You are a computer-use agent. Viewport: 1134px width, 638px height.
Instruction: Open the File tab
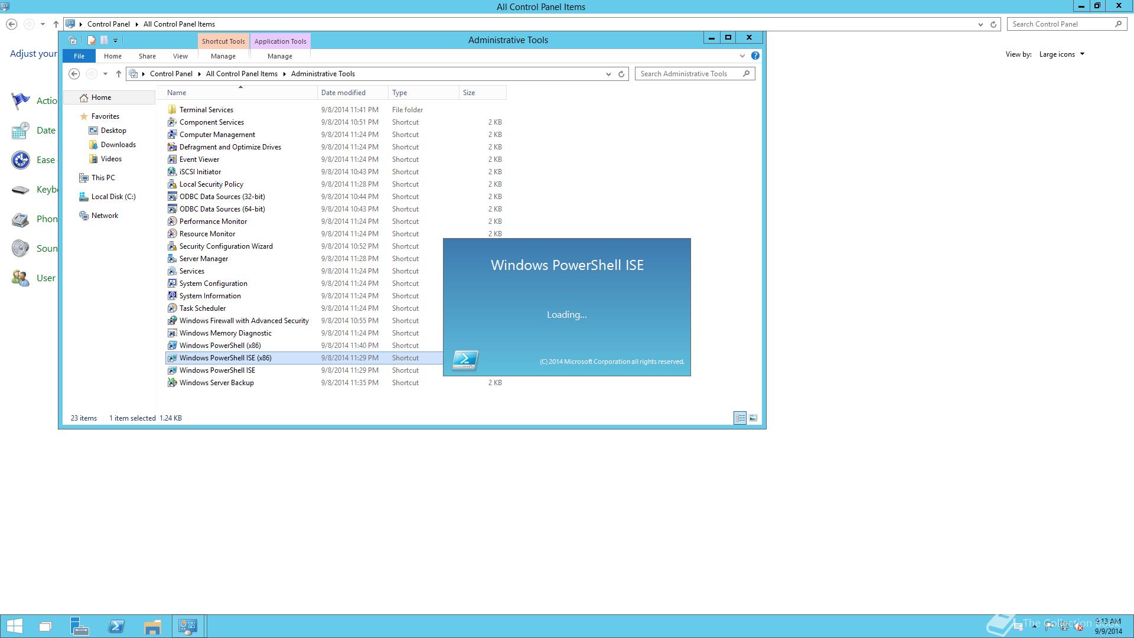click(79, 56)
